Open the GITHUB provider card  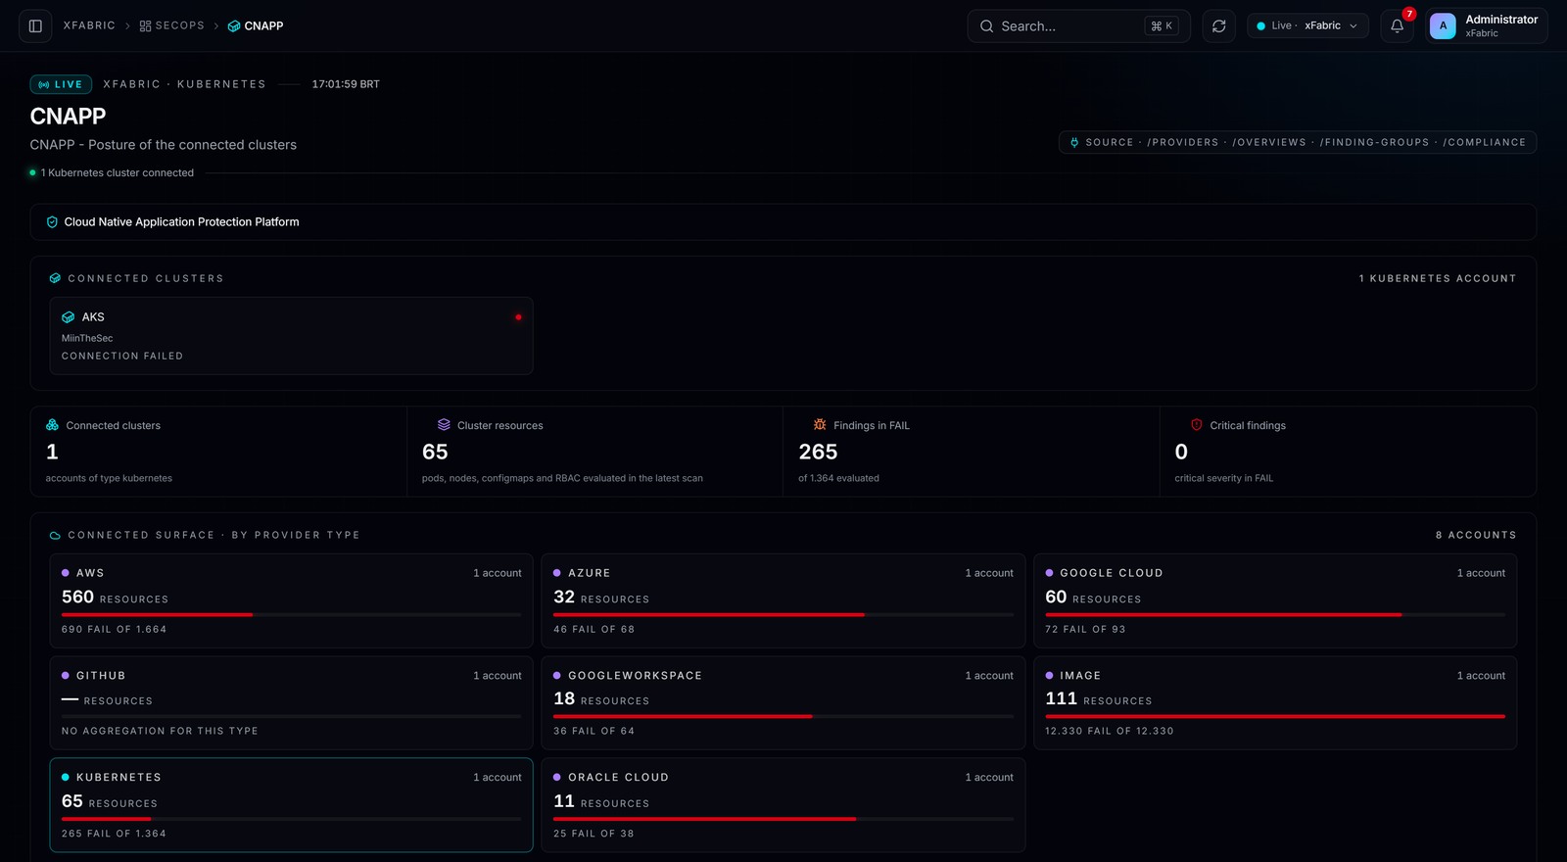pos(291,703)
